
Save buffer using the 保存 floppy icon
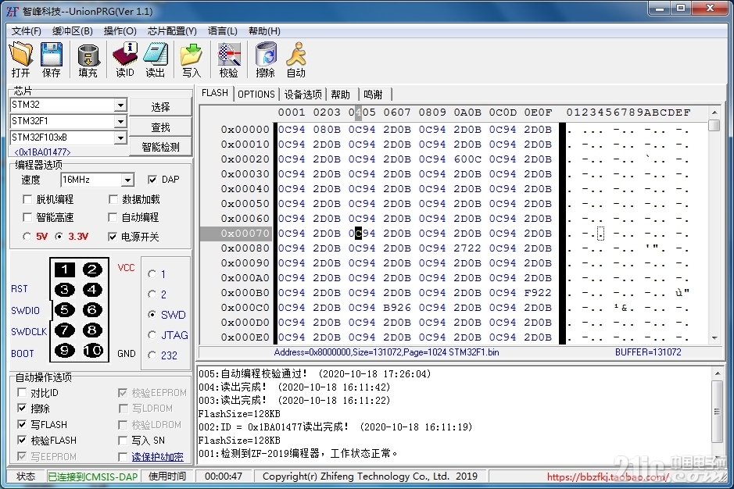(x=52, y=59)
